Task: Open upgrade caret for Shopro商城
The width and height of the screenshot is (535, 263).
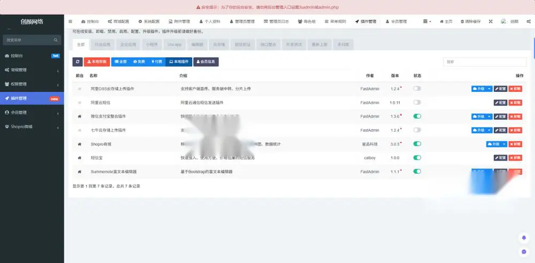Action: (505, 144)
